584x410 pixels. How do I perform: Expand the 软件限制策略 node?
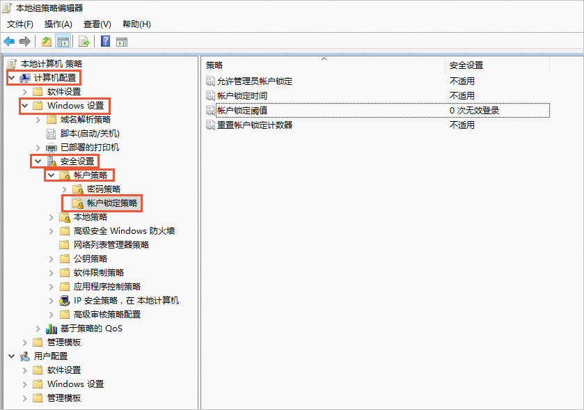(52, 273)
